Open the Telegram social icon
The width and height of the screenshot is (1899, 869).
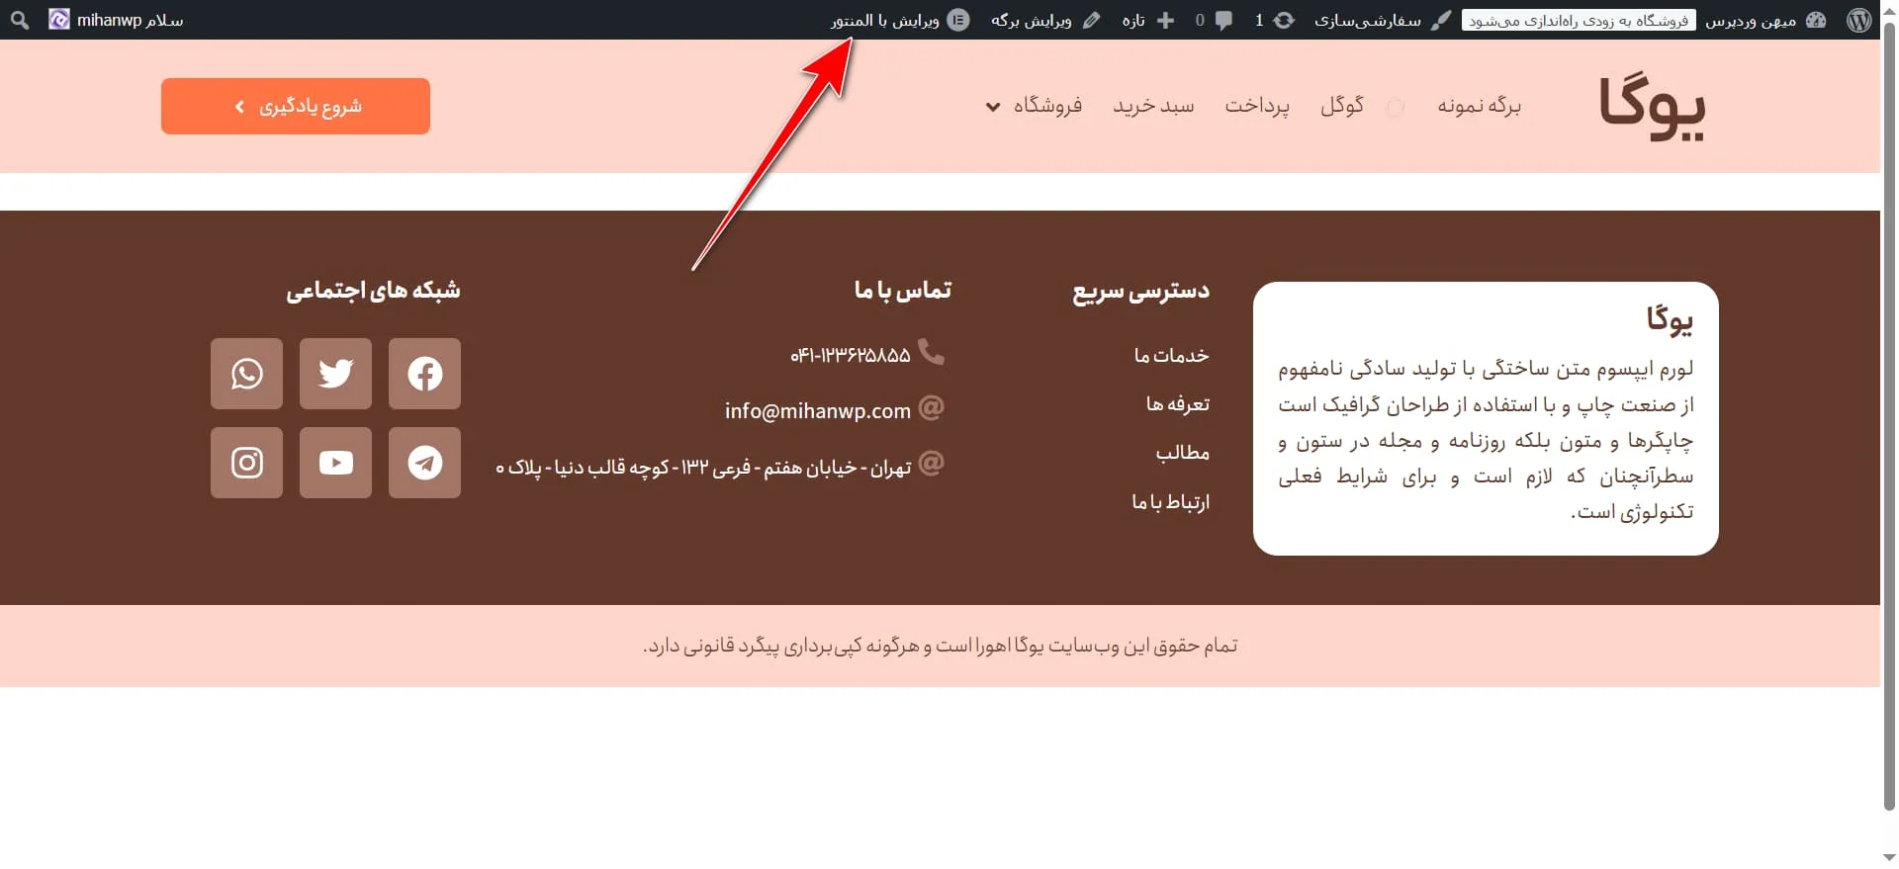pos(424,463)
